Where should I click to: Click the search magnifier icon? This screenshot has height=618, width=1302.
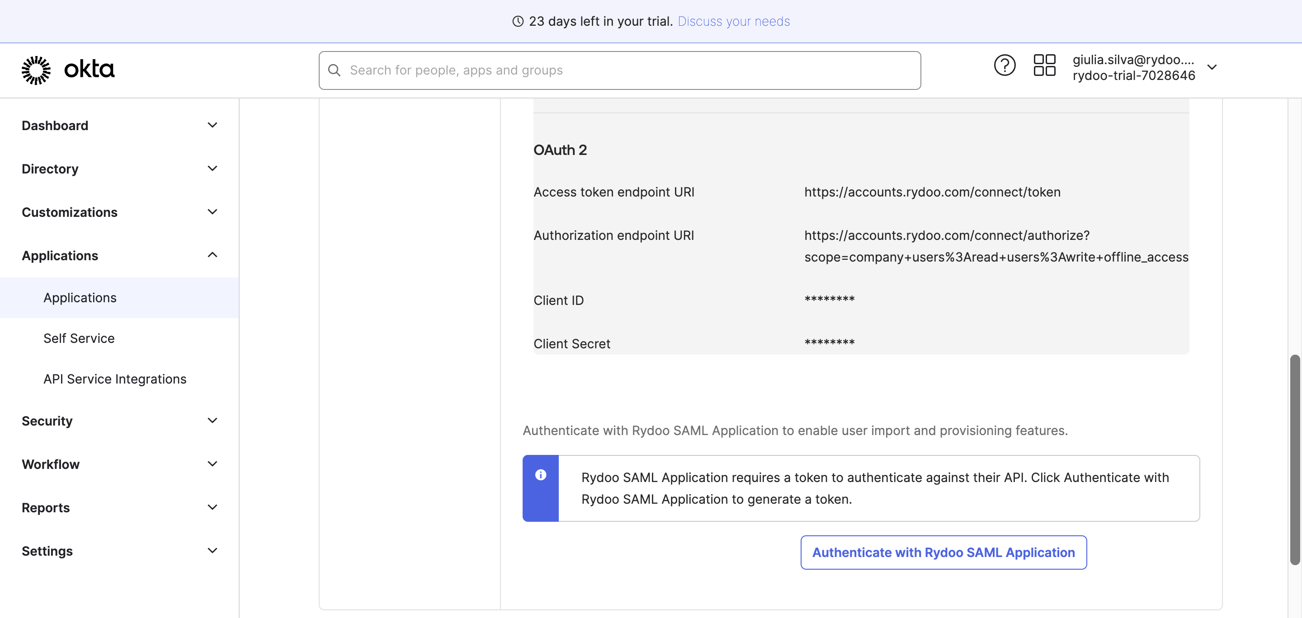click(334, 70)
